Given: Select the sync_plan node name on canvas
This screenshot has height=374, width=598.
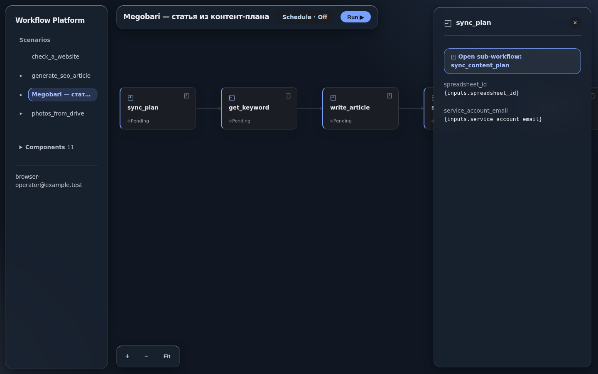Looking at the screenshot, I should [x=143, y=107].
